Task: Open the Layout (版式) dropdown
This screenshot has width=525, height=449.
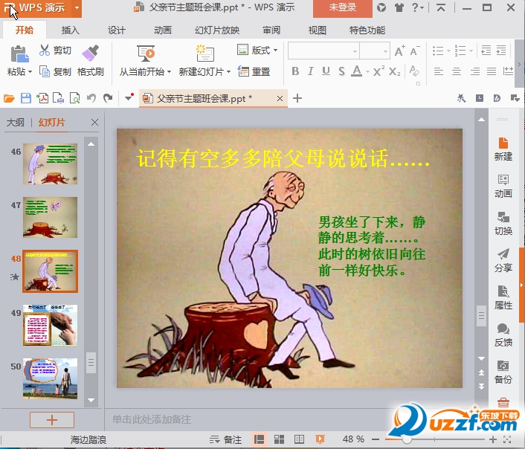Action: point(257,51)
